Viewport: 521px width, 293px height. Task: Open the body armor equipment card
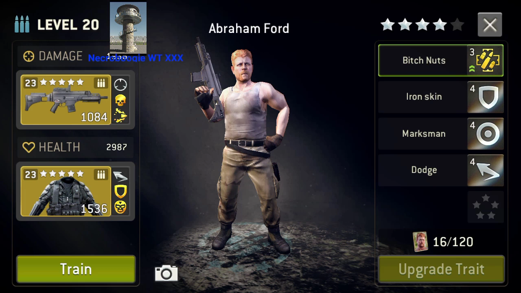click(x=66, y=191)
